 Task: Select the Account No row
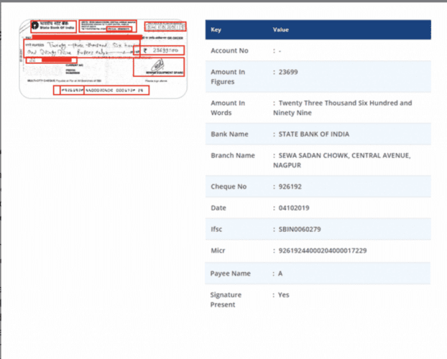(x=318, y=51)
